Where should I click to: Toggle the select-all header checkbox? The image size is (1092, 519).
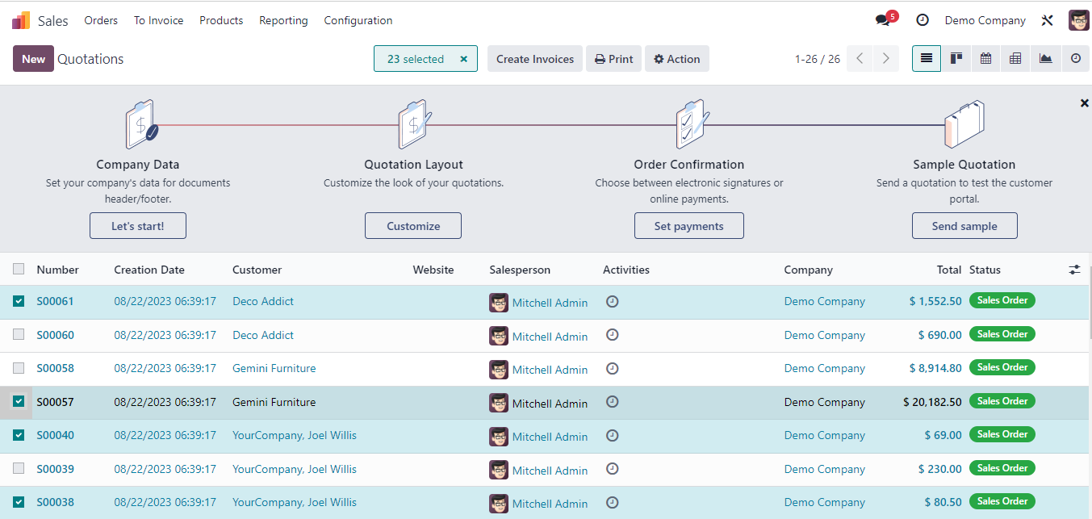pos(19,269)
